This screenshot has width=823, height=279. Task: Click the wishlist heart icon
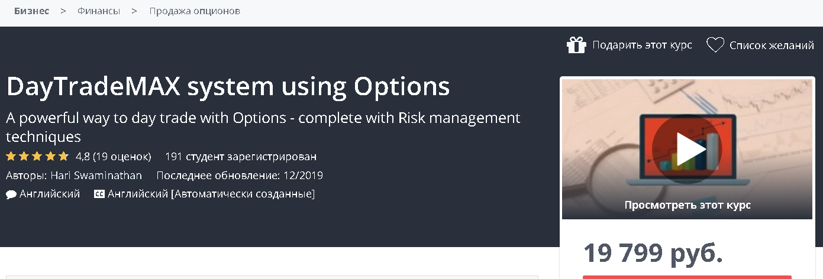[x=715, y=45]
